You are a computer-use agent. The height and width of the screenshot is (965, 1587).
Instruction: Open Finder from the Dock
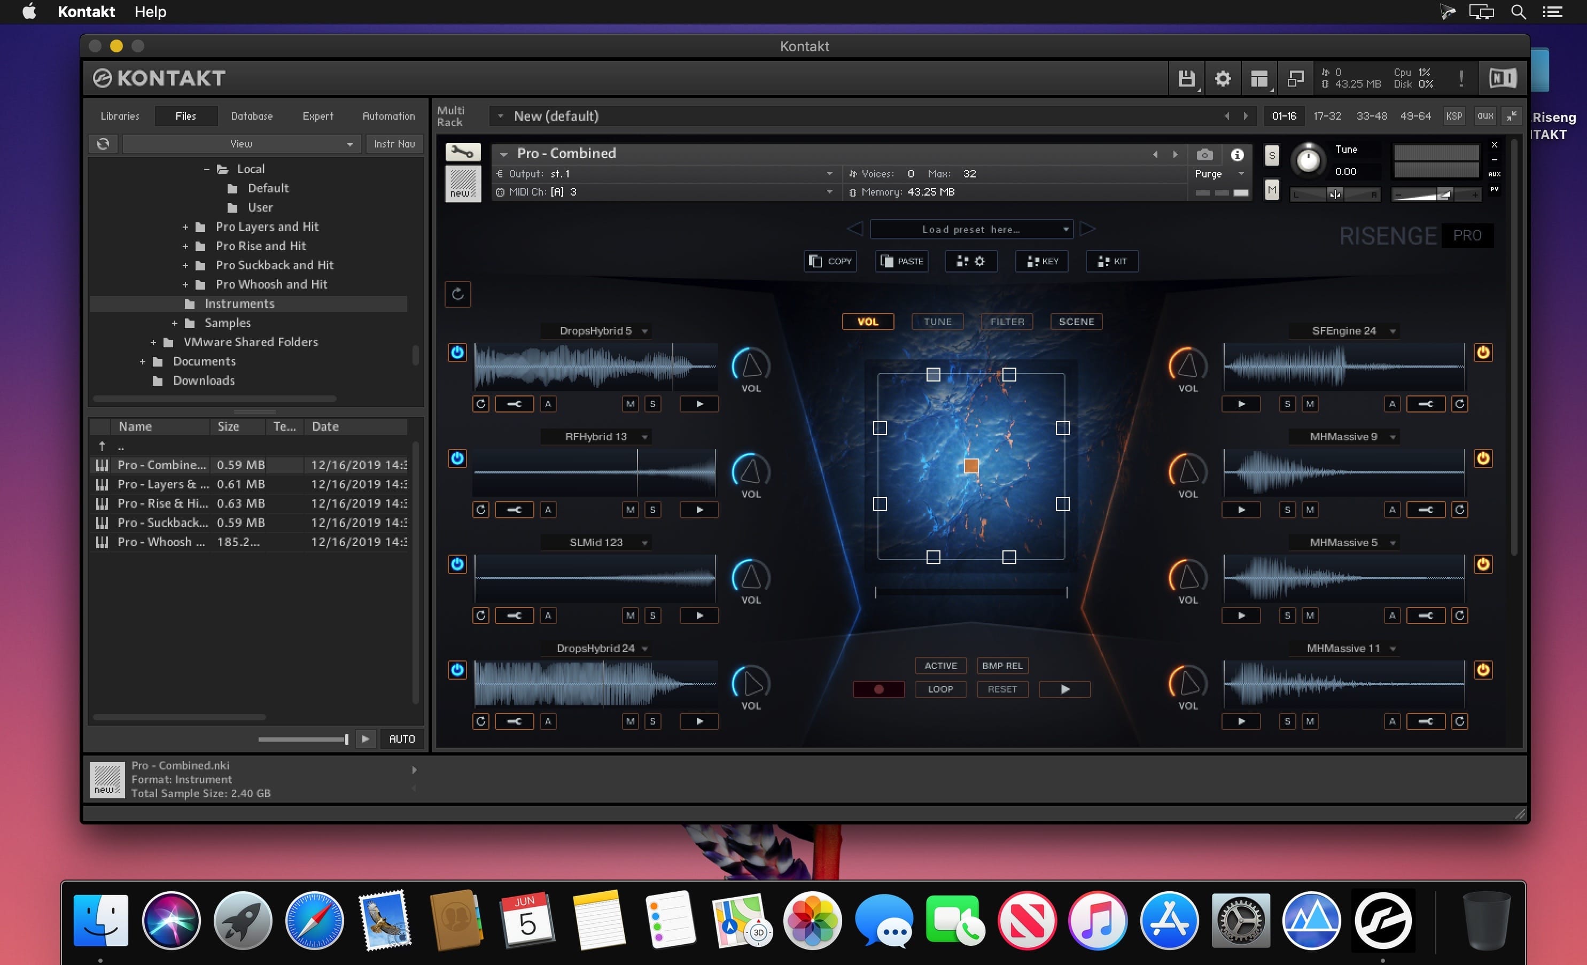100,920
